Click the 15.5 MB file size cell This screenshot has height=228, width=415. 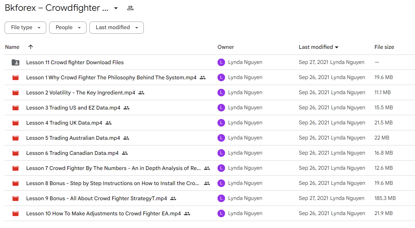pos(384,108)
